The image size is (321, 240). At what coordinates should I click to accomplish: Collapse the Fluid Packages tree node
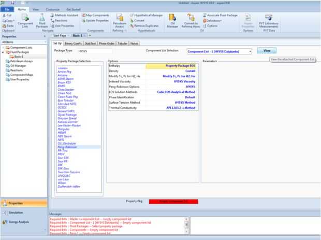tap(3, 52)
